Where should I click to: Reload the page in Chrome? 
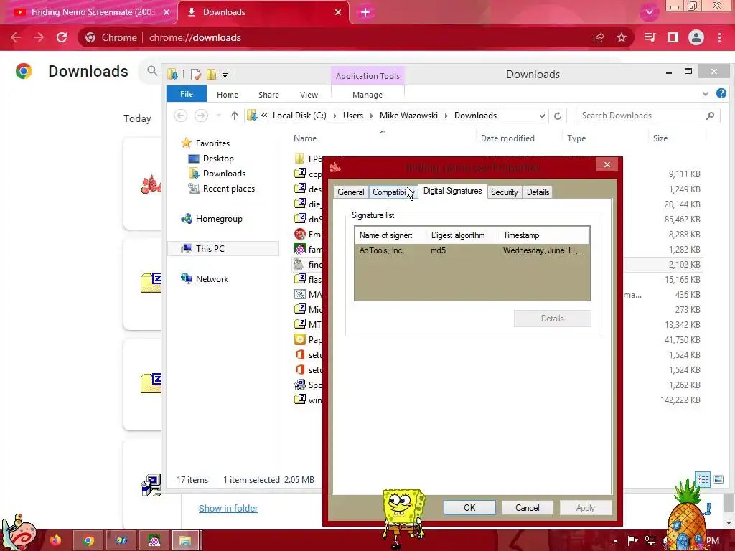click(x=62, y=37)
